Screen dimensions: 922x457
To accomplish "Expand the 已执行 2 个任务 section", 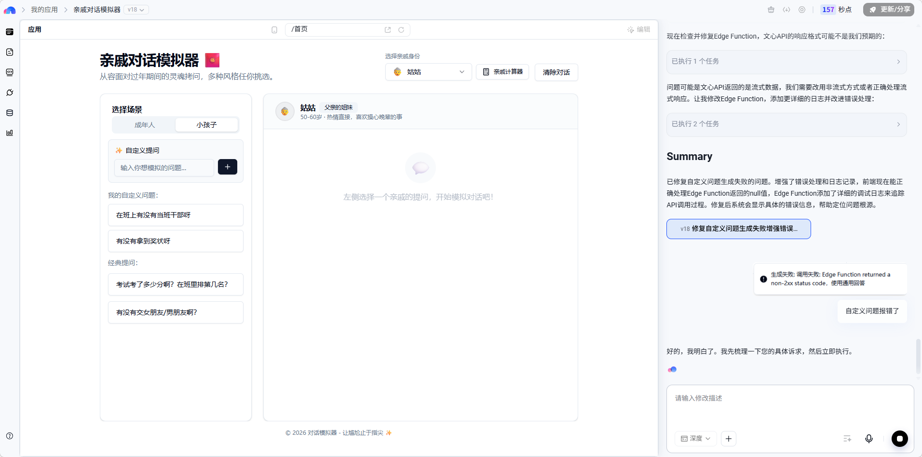I will point(786,124).
